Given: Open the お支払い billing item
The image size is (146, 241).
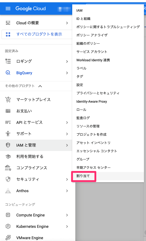Looking at the screenshot, I should coord(36,111).
